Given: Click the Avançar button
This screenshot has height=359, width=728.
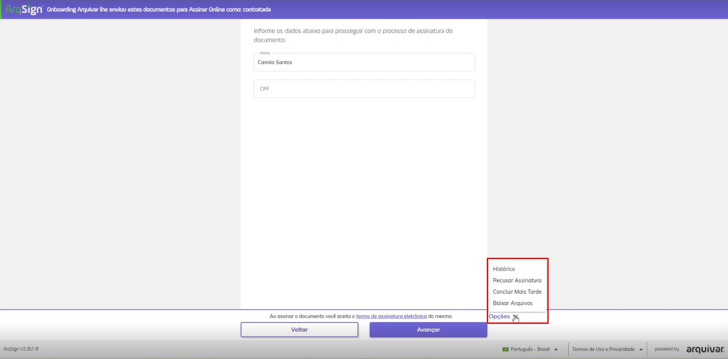Looking at the screenshot, I should coord(428,330).
